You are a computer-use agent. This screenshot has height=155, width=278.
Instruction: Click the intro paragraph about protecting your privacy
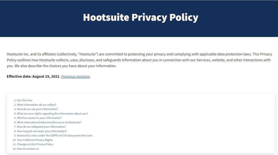pos(139,60)
